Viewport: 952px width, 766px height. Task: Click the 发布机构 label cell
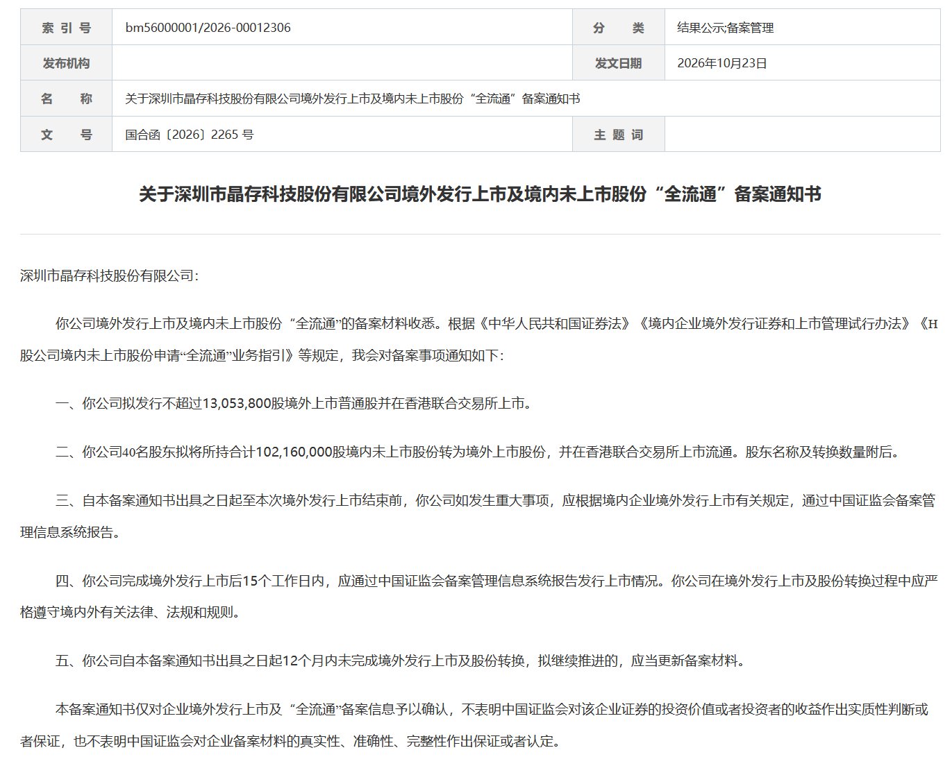tap(66, 63)
